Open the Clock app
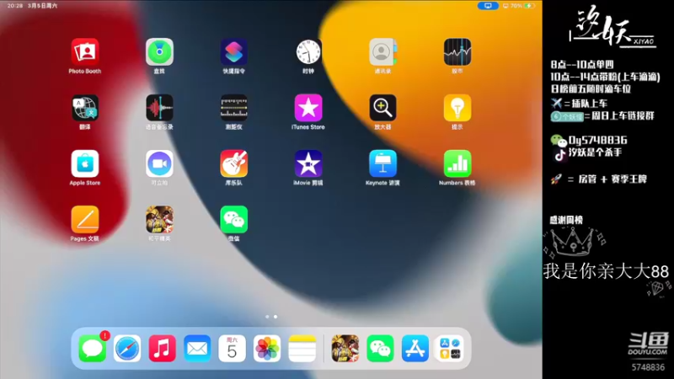The height and width of the screenshot is (379, 674). tap(308, 52)
